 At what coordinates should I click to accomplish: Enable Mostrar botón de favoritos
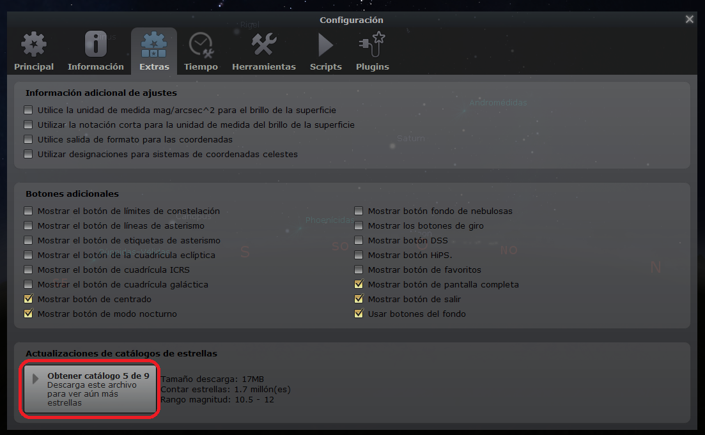tap(359, 270)
